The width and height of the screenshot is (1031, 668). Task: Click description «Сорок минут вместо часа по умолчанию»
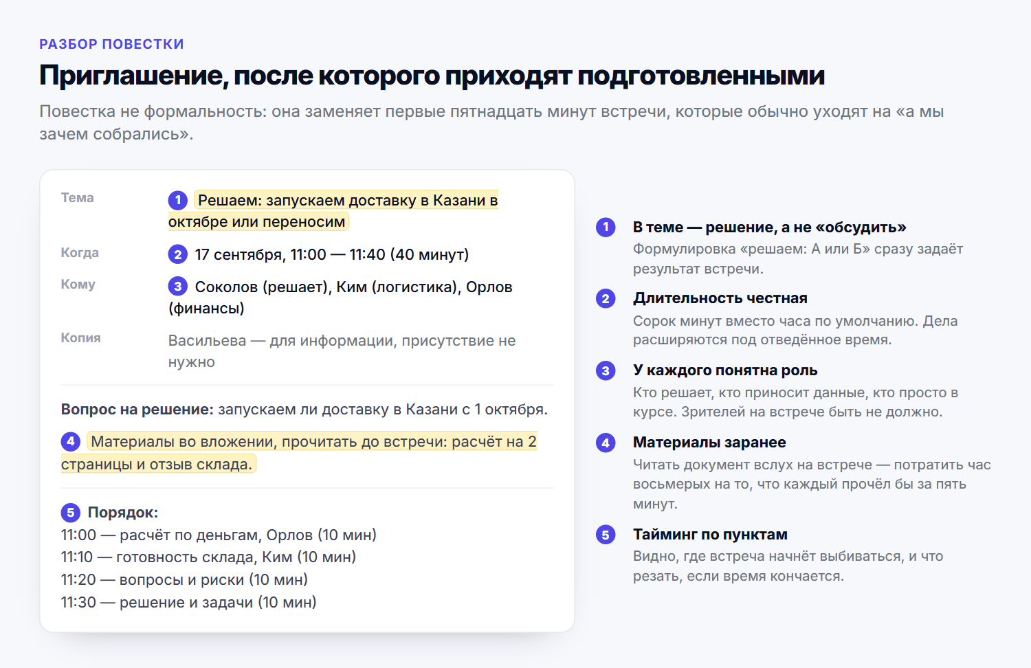click(795, 331)
